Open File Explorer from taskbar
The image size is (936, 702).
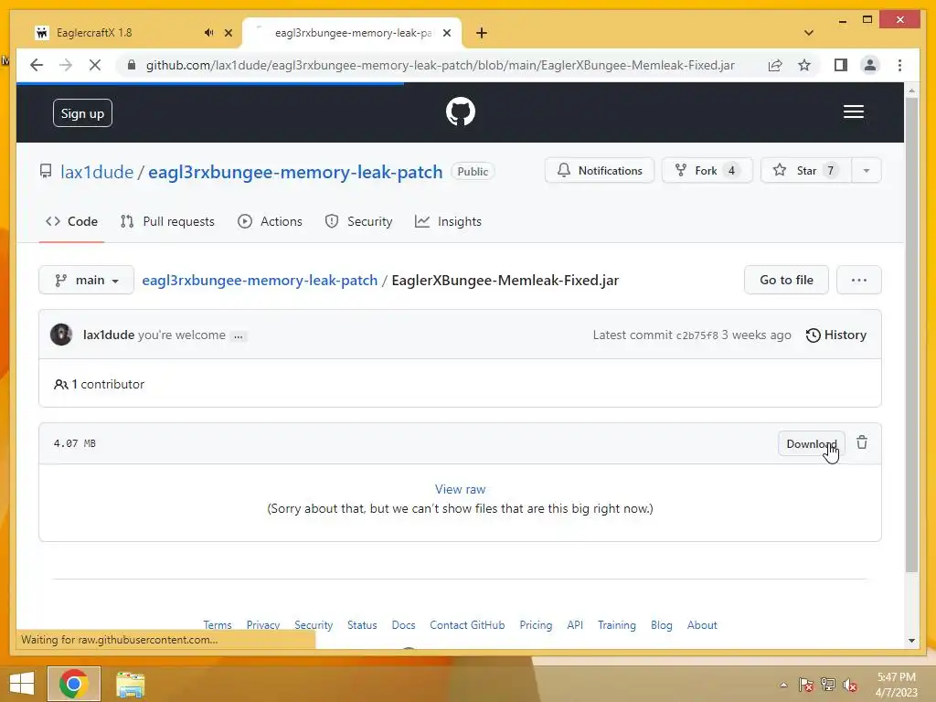click(x=130, y=685)
